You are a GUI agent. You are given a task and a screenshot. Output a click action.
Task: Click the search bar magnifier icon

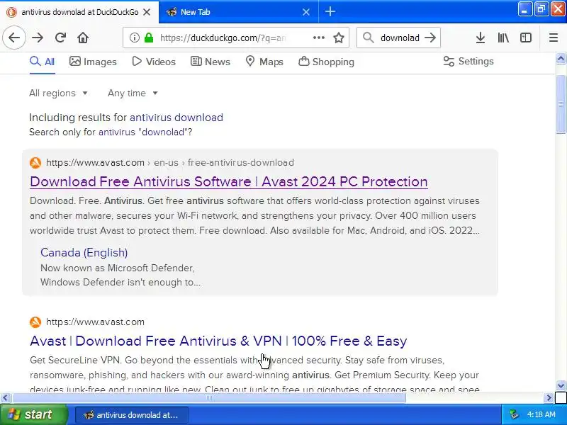(x=368, y=38)
